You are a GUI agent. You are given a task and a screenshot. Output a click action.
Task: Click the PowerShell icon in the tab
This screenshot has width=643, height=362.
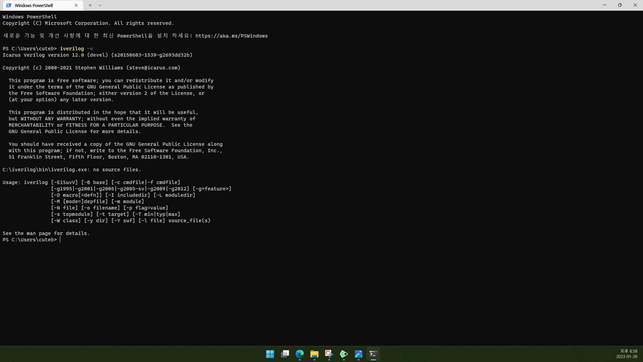click(x=9, y=5)
